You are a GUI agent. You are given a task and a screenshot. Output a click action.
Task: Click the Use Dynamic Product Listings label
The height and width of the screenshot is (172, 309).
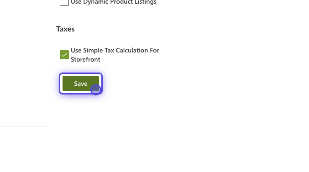point(114,2)
